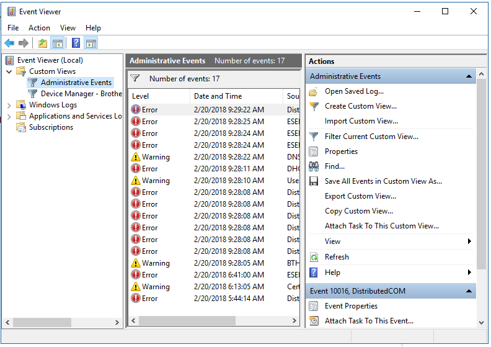Click the filter funnel icon above event list
This screenshot has height=347, width=491.
coord(135,78)
